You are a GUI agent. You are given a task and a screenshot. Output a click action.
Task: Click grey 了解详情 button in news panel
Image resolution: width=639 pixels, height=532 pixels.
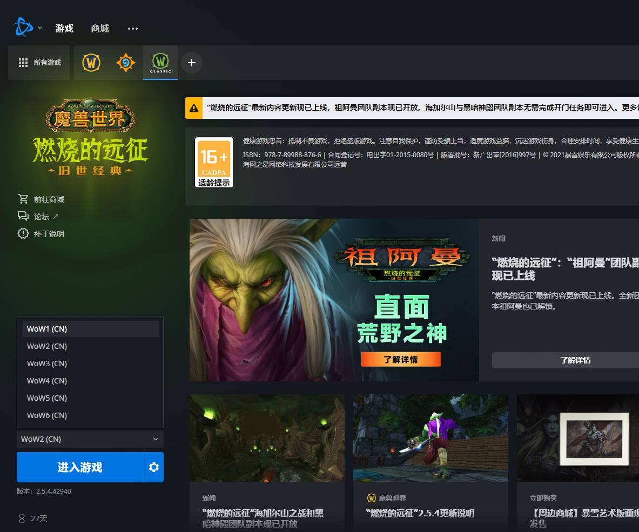click(566, 360)
